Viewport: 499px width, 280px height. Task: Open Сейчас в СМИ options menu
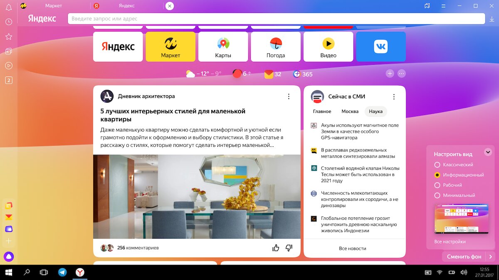[x=394, y=97]
